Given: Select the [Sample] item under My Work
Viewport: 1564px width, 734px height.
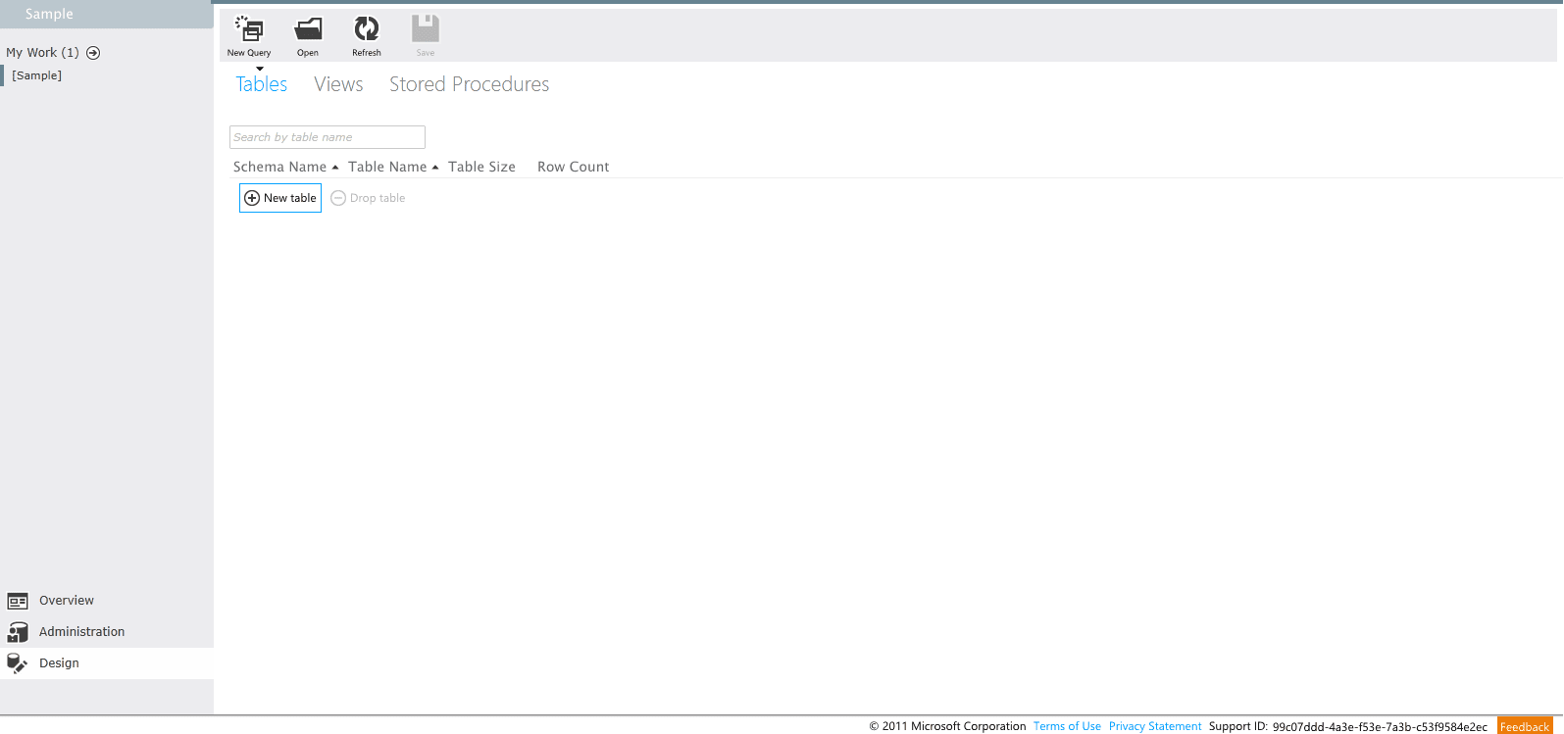Looking at the screenshot, I should 37,75.
